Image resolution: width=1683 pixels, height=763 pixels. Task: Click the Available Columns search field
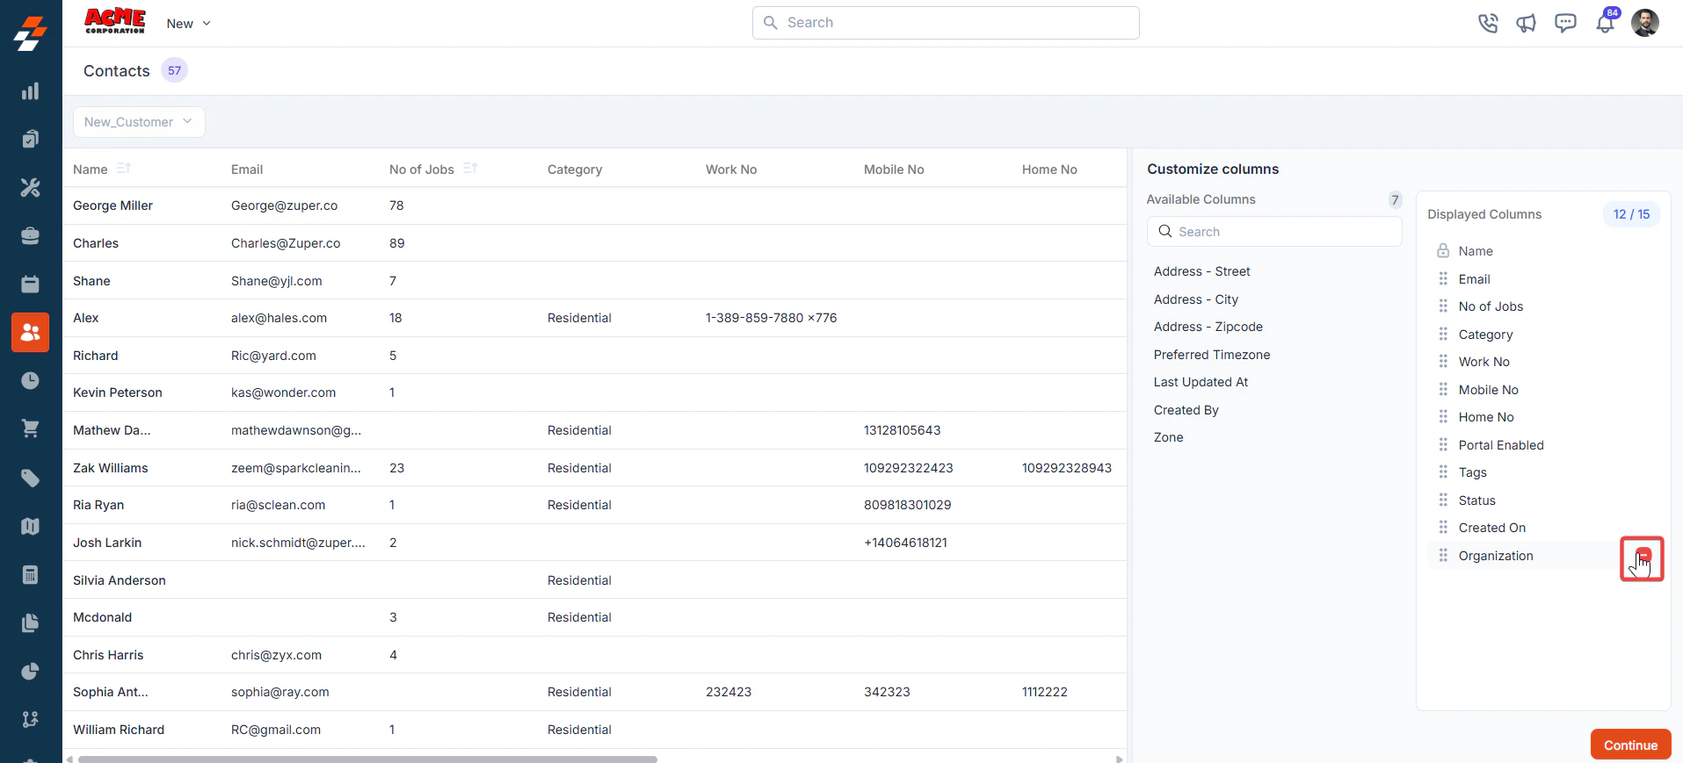[1274, 232]
